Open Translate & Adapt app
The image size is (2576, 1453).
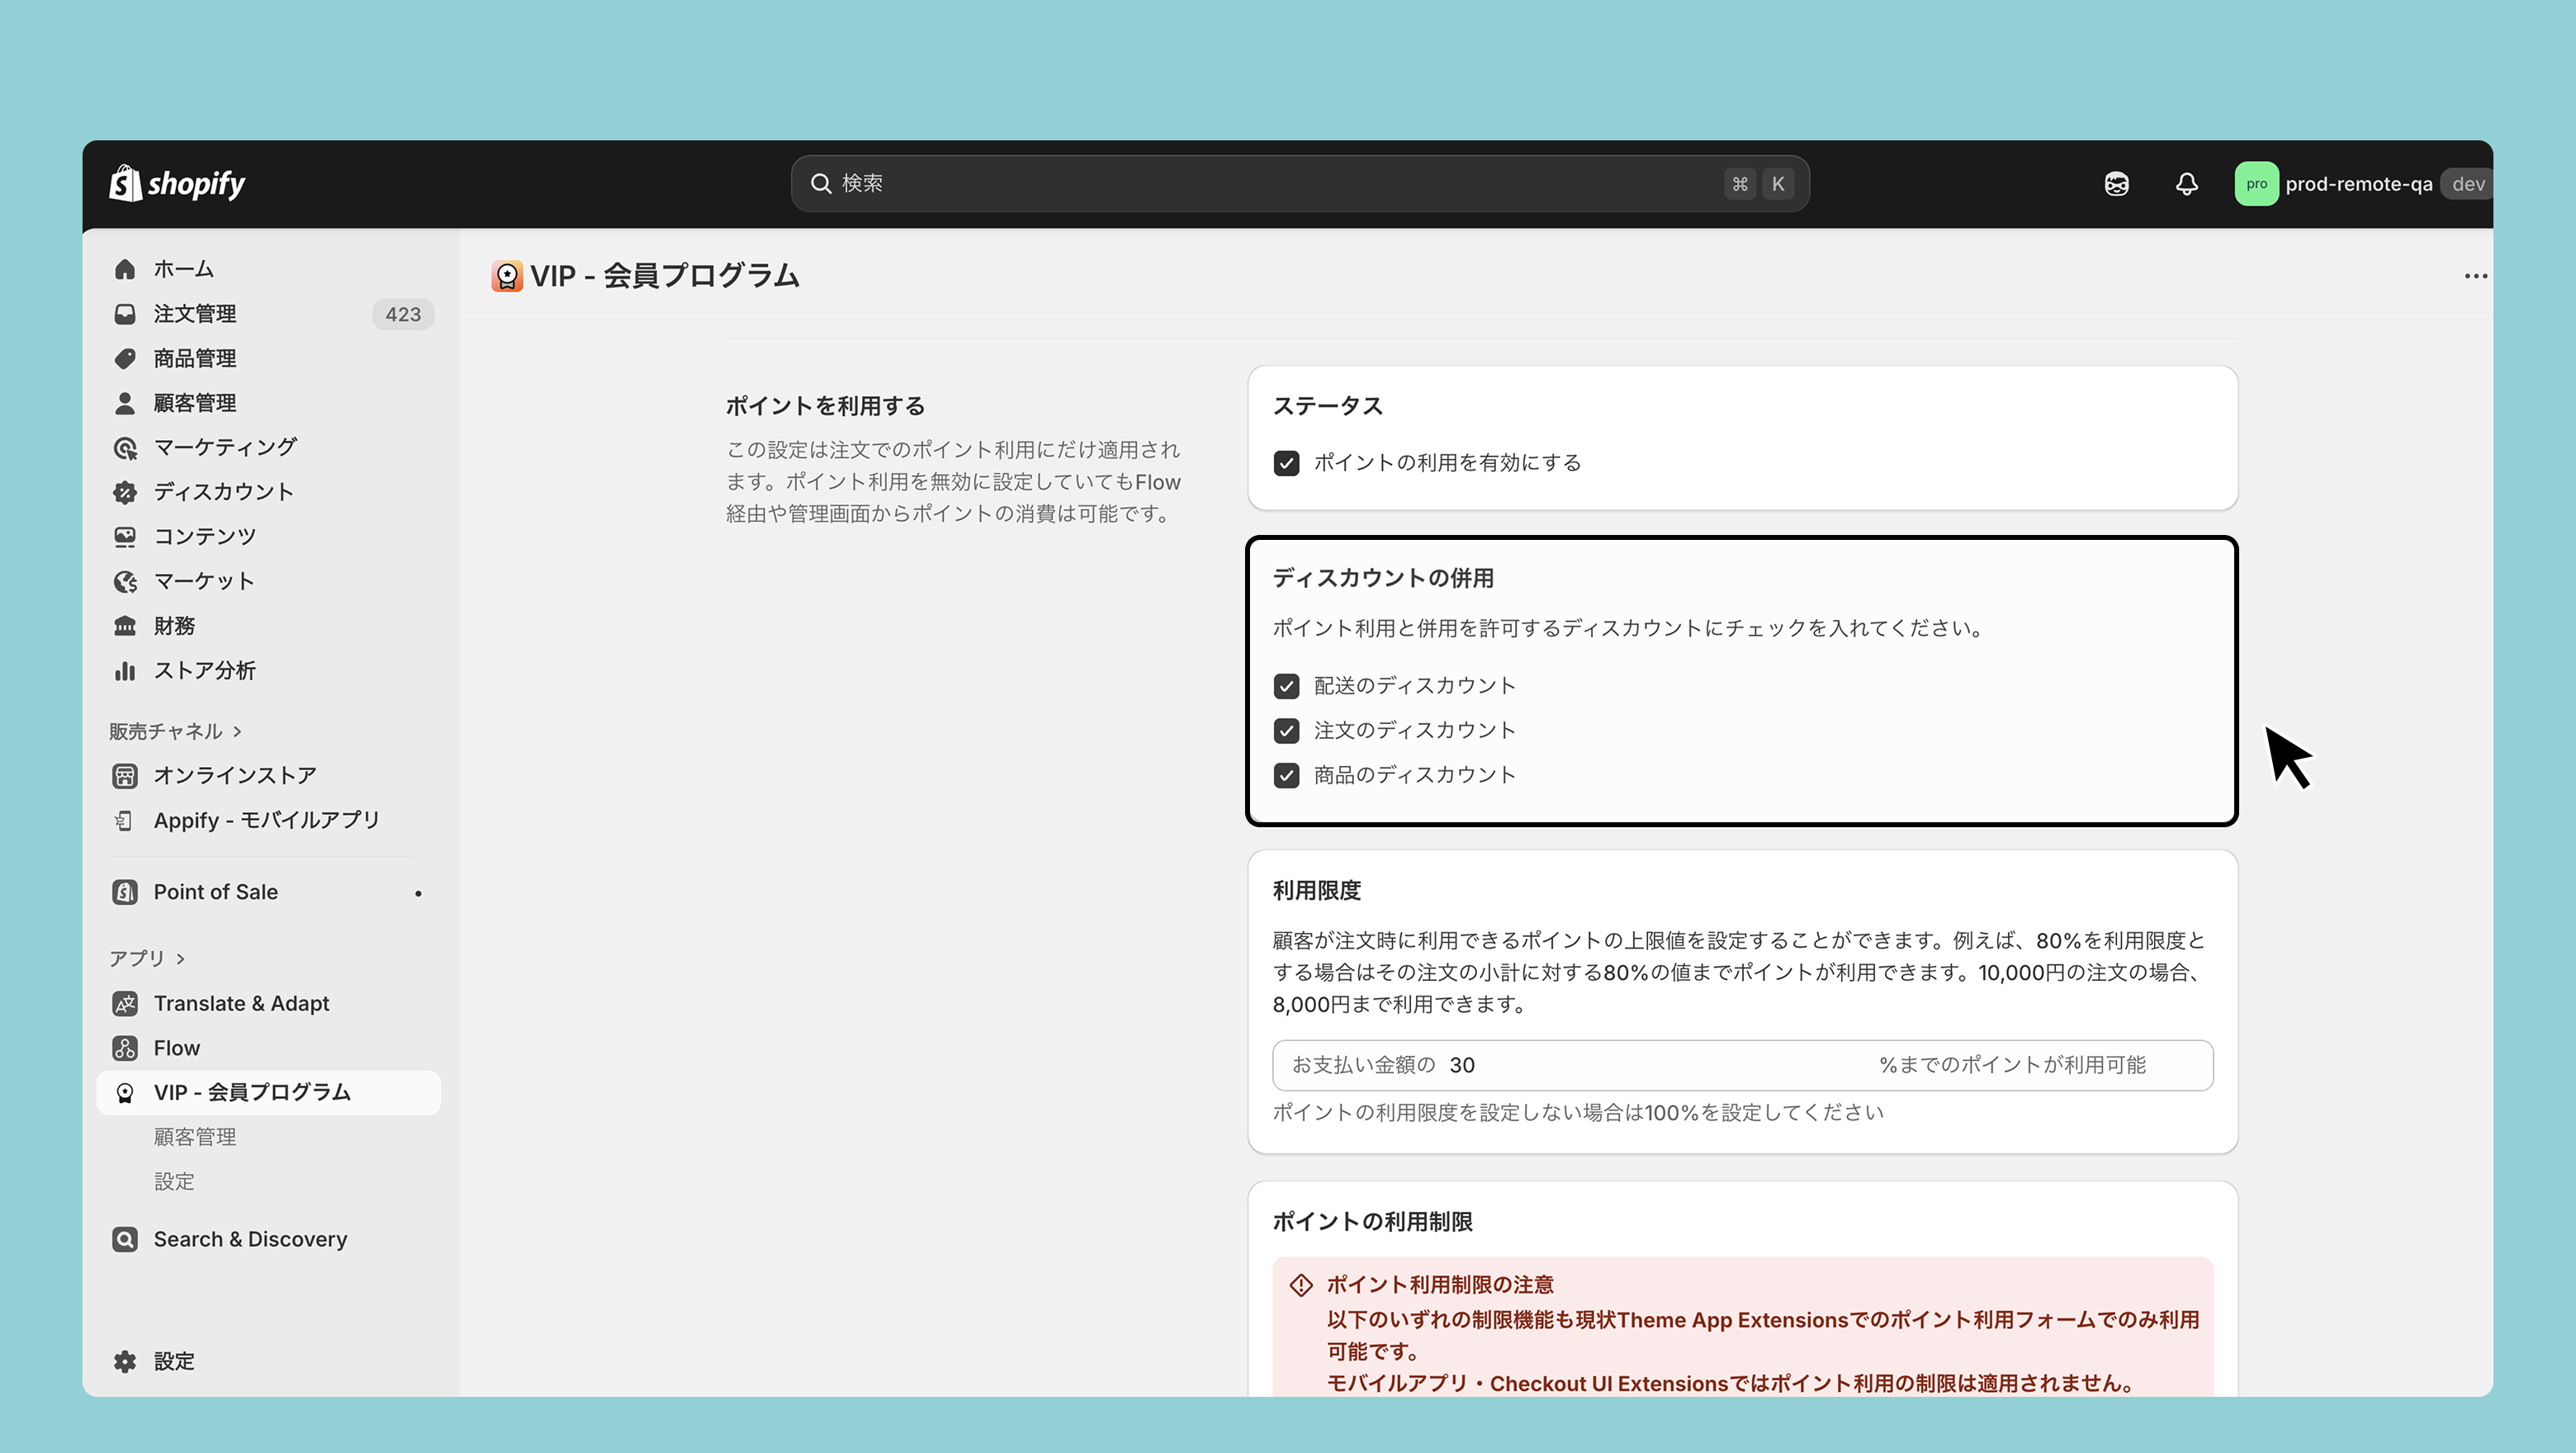[241, 1003]
